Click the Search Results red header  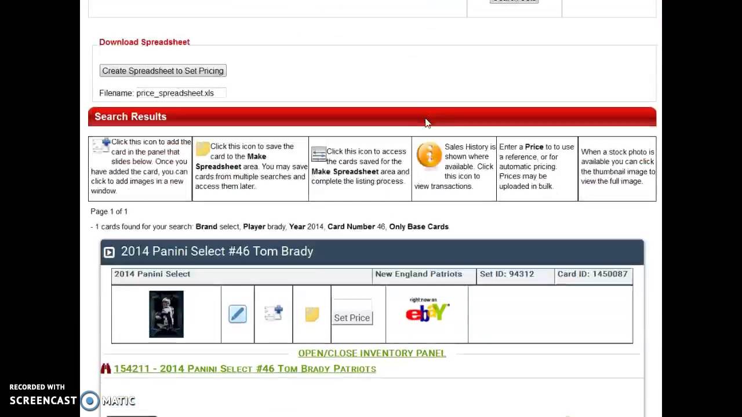[x=372, y=116]
